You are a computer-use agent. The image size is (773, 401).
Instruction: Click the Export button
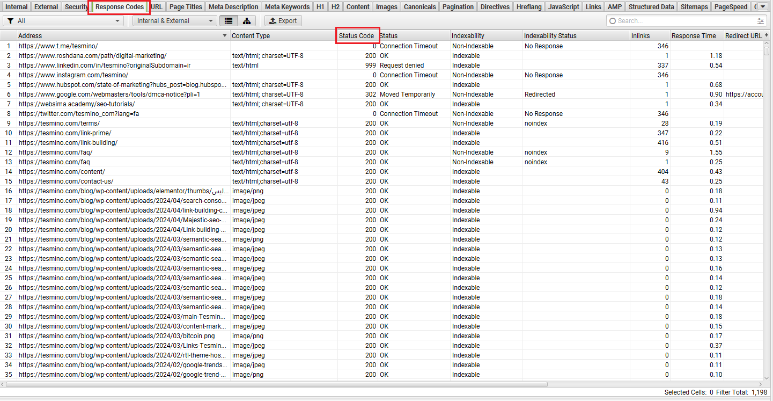[x=283, y=21]
